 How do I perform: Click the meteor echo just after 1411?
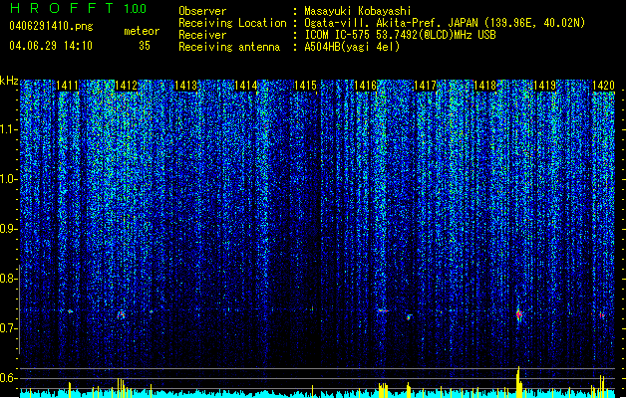click(70, 311)
